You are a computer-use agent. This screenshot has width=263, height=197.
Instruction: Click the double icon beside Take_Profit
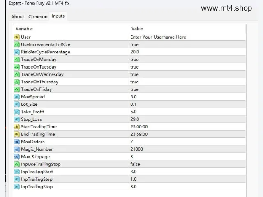click(x=16, y=112)
